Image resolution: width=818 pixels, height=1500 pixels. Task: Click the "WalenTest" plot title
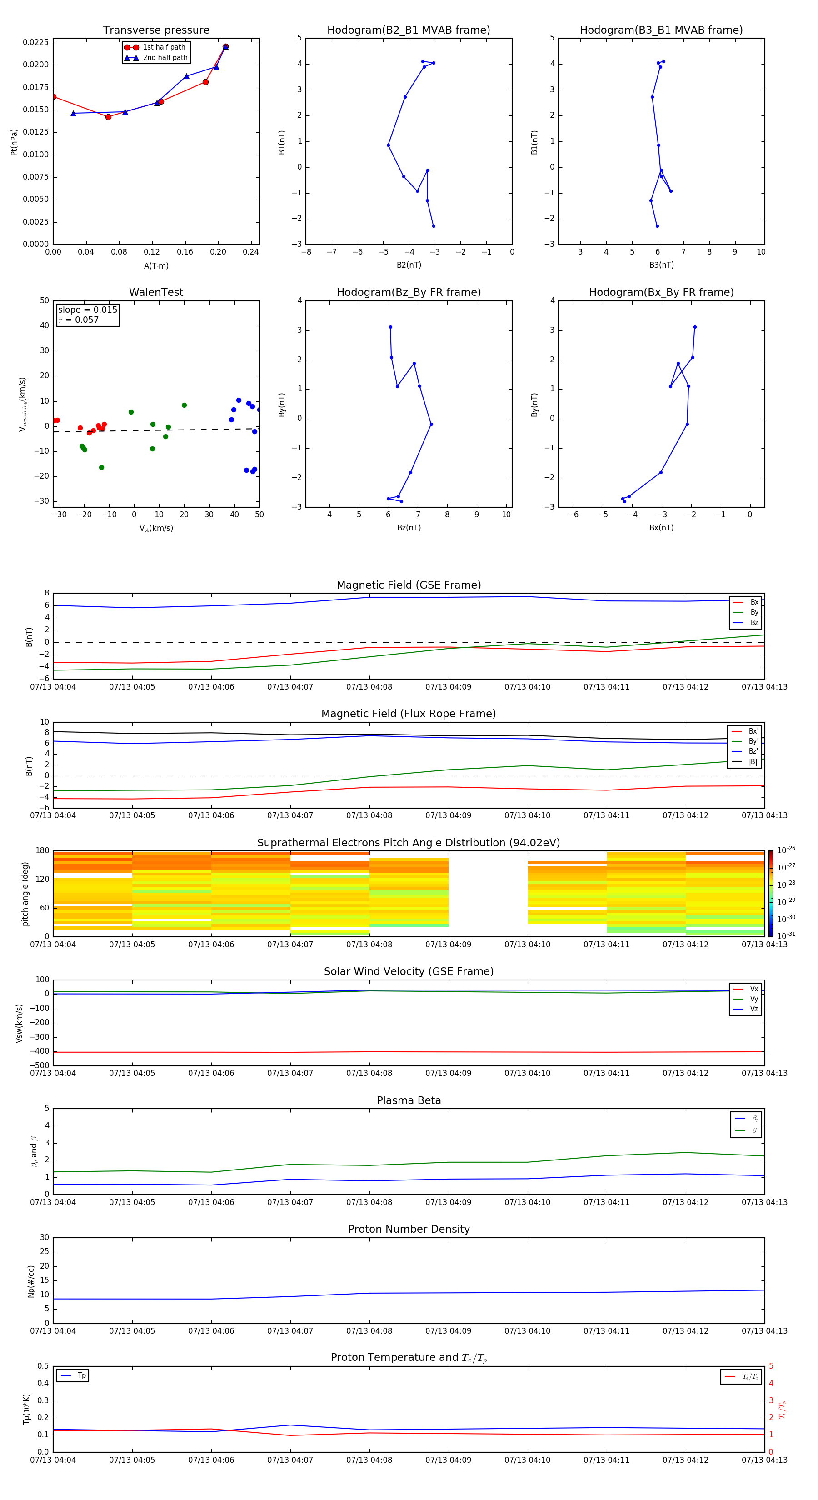coord(156,292)
